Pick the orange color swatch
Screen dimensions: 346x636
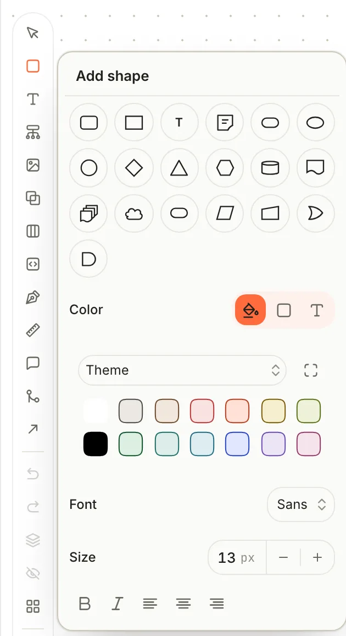237,411
